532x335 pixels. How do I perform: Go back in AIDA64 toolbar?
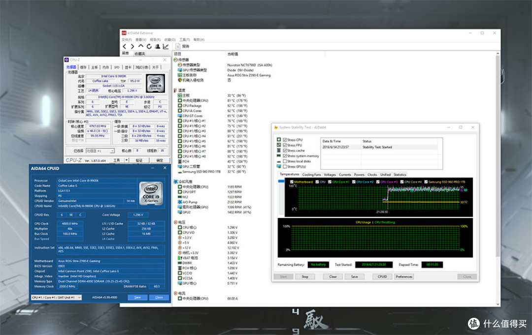(125, 46)
